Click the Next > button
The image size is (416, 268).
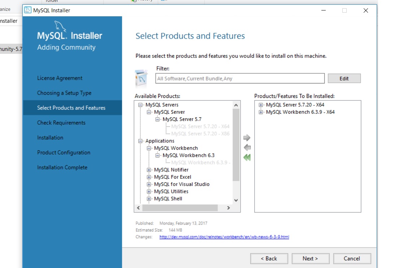(x=311, y=259)
